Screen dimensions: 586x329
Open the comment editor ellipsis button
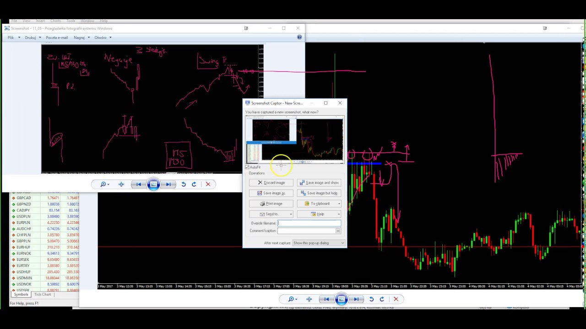pyautogui.click(x=338, y=231)
